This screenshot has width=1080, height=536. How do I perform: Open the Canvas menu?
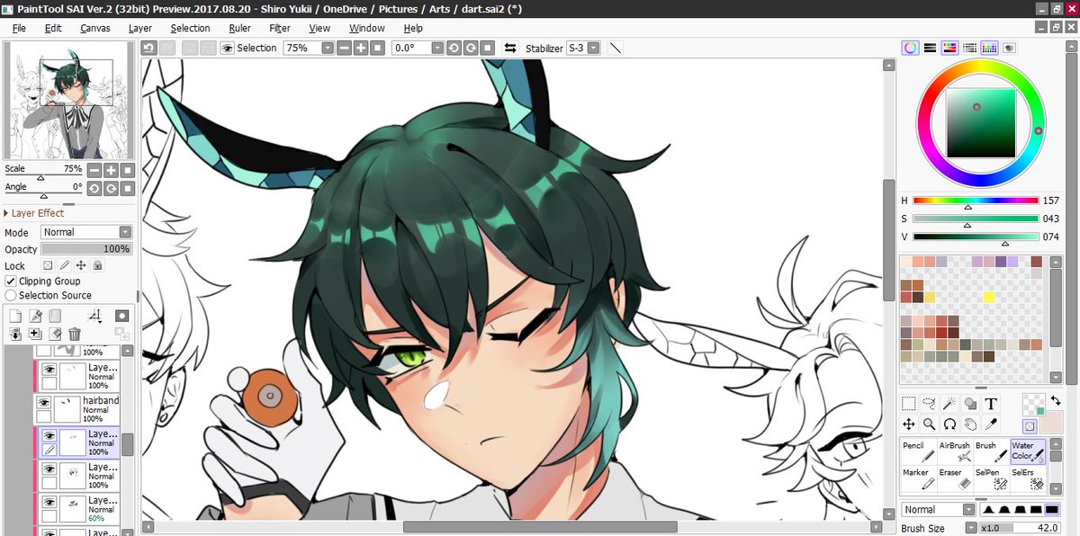pyautogui.click(x=95, y=28)
